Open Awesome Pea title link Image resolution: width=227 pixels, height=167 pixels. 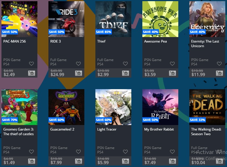(x=155, y=41)
